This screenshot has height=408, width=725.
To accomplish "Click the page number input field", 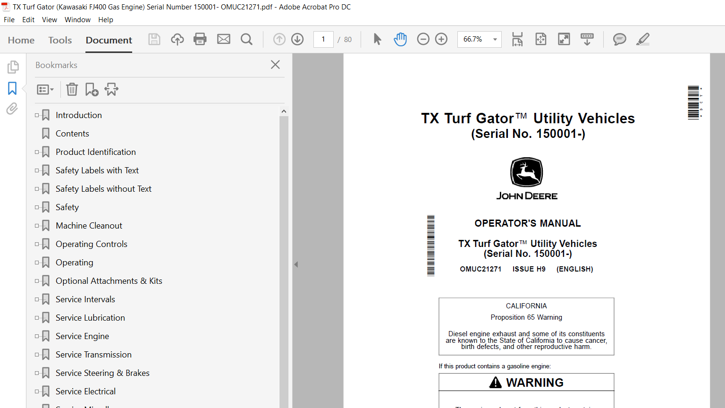I will coord(323,39).
